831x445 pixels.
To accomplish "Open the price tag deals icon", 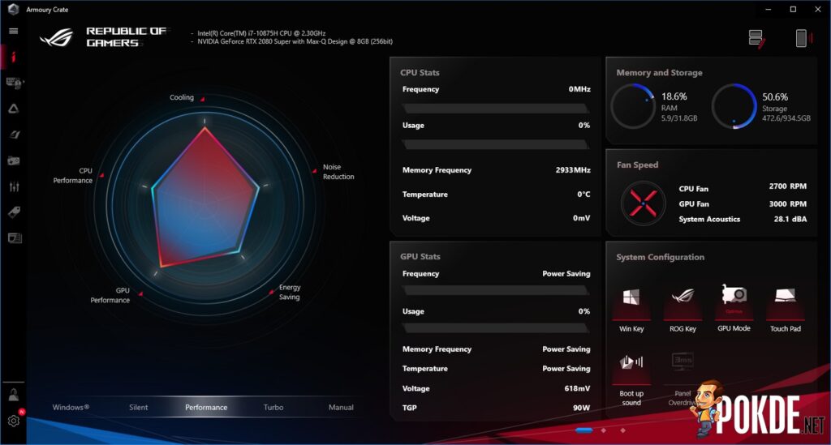I will point(14,212).
